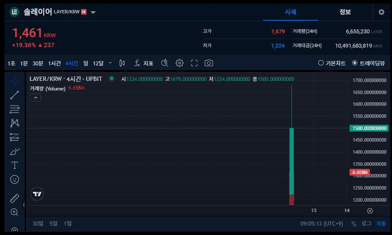Click the 1,461 KRW current price
392x235 pixels.
(34, 33)
